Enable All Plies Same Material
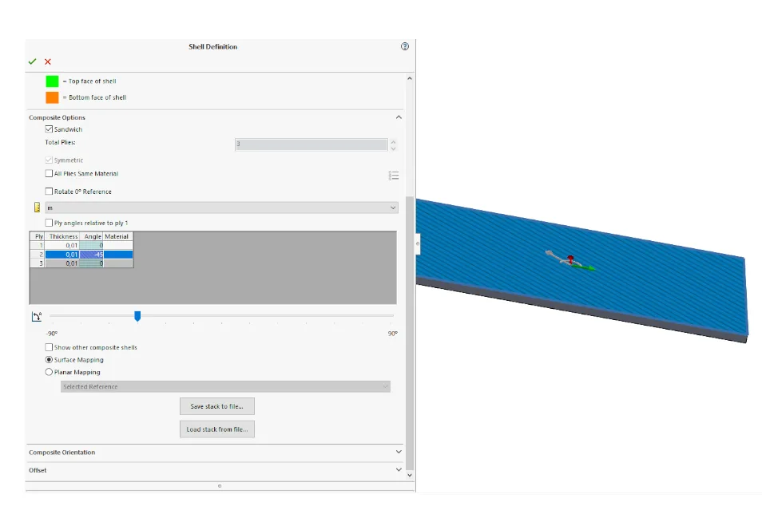Viewport: 762px width, 518px height. tap(49, 173)
